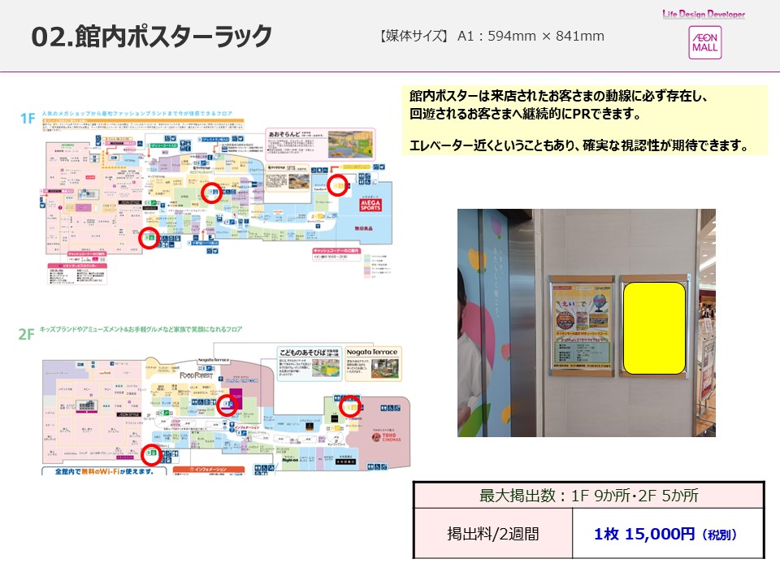Screen dimensions: 780x585
Task: Click the AEON MALL logo
Action: pyautogui.click(x=704, y=41)
